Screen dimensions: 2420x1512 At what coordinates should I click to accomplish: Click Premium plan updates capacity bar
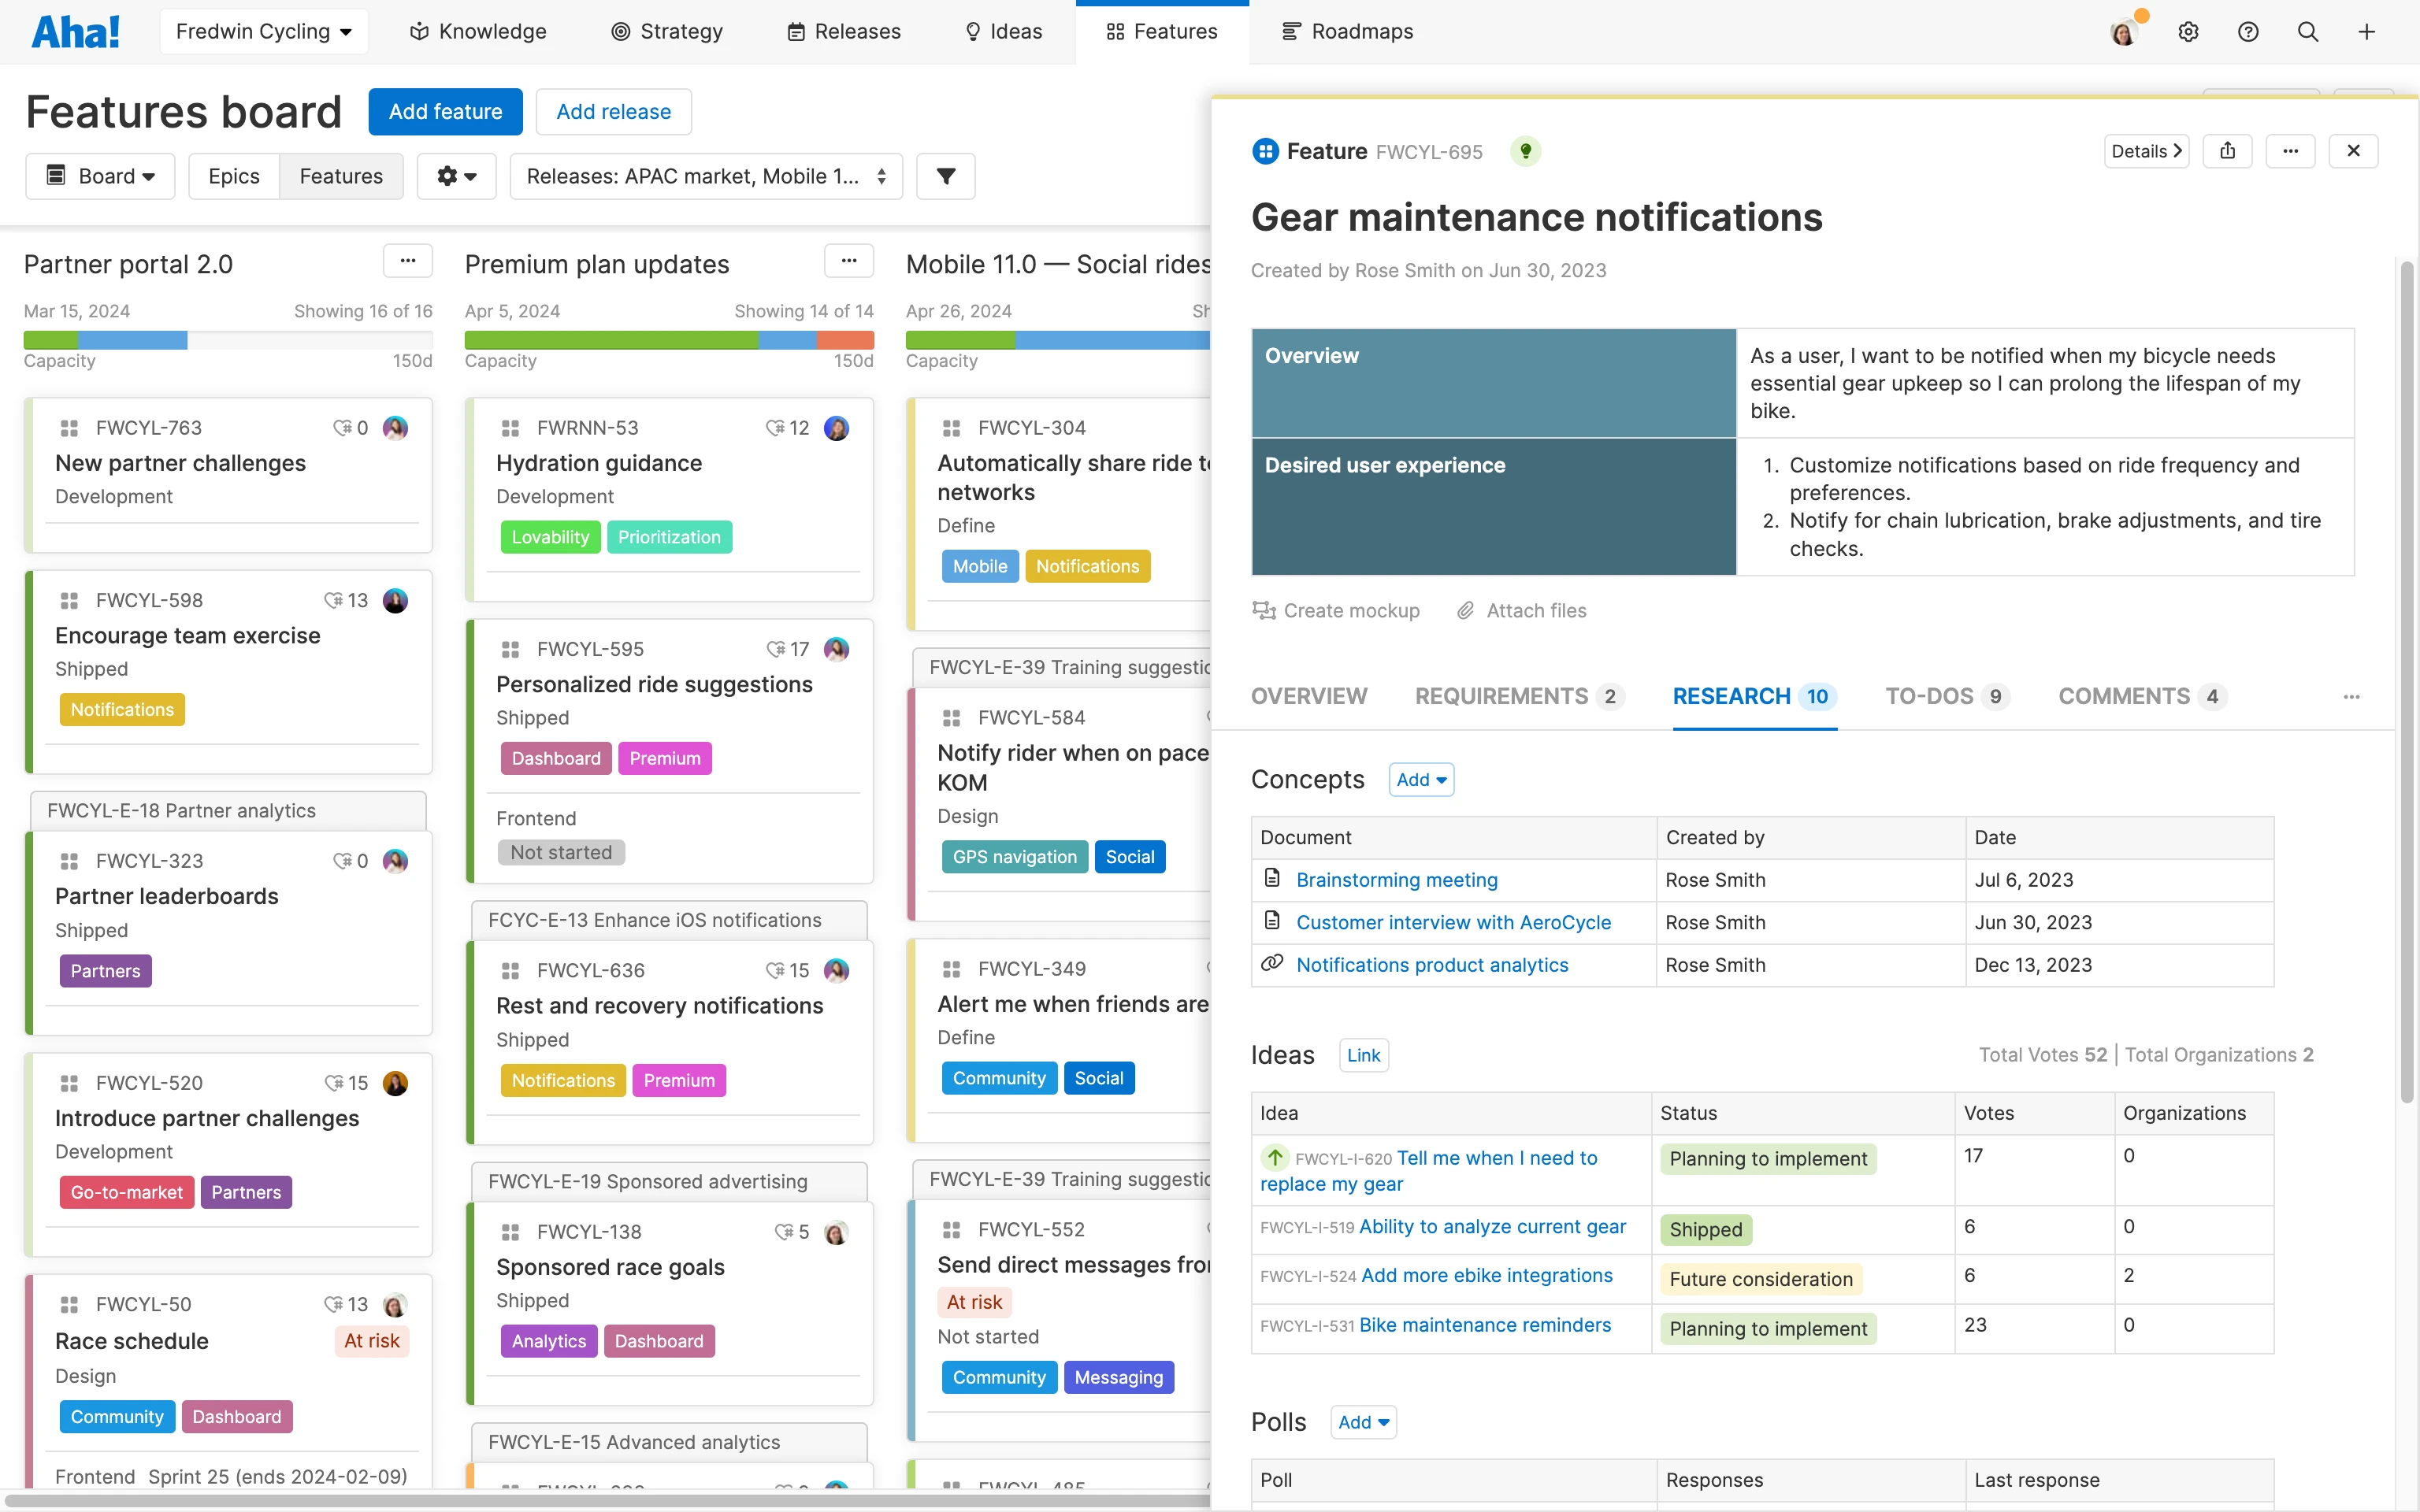coord(668,340)
